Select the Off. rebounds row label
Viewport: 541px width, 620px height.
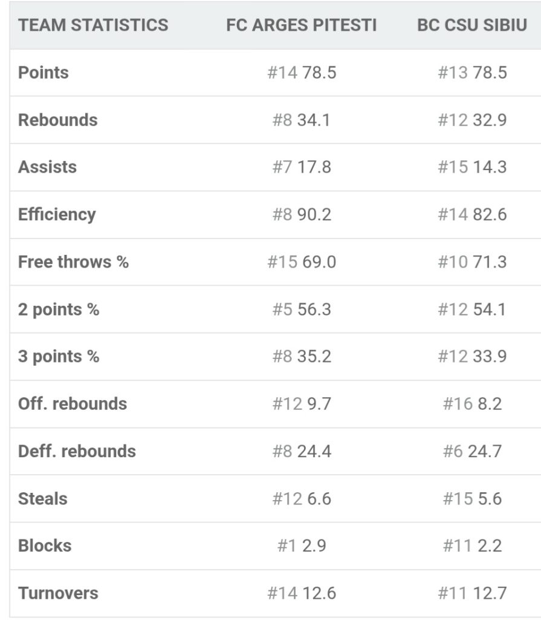[73, 404]
